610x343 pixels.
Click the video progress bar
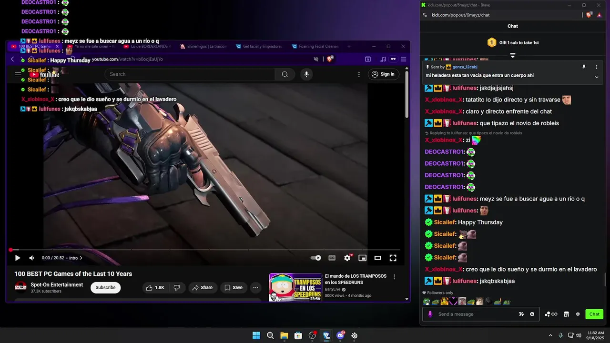[x=205, y=250]
